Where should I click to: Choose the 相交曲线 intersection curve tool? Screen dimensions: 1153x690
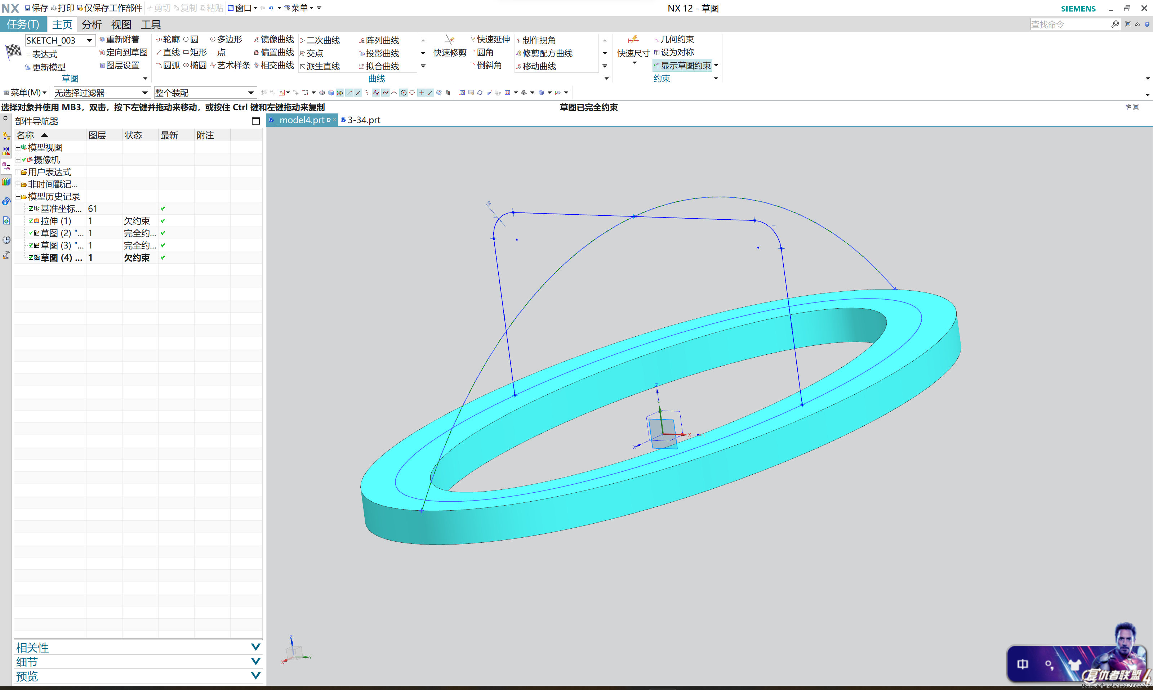274,65
